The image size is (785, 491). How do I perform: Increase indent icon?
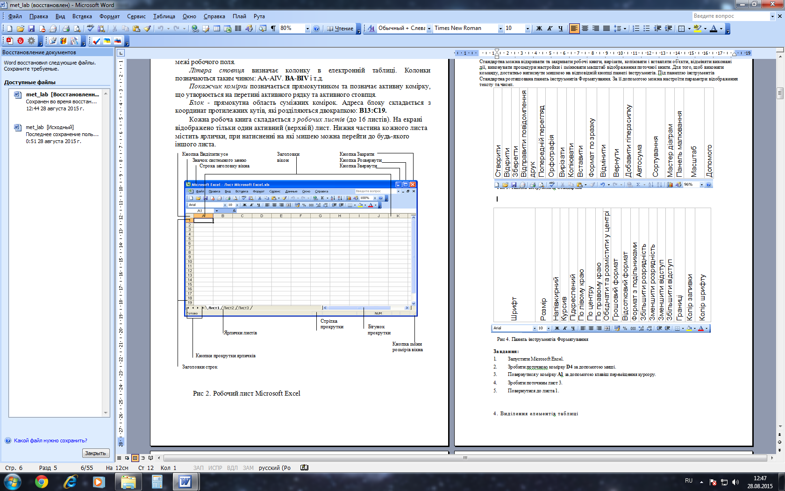click(x=668, y=29)
